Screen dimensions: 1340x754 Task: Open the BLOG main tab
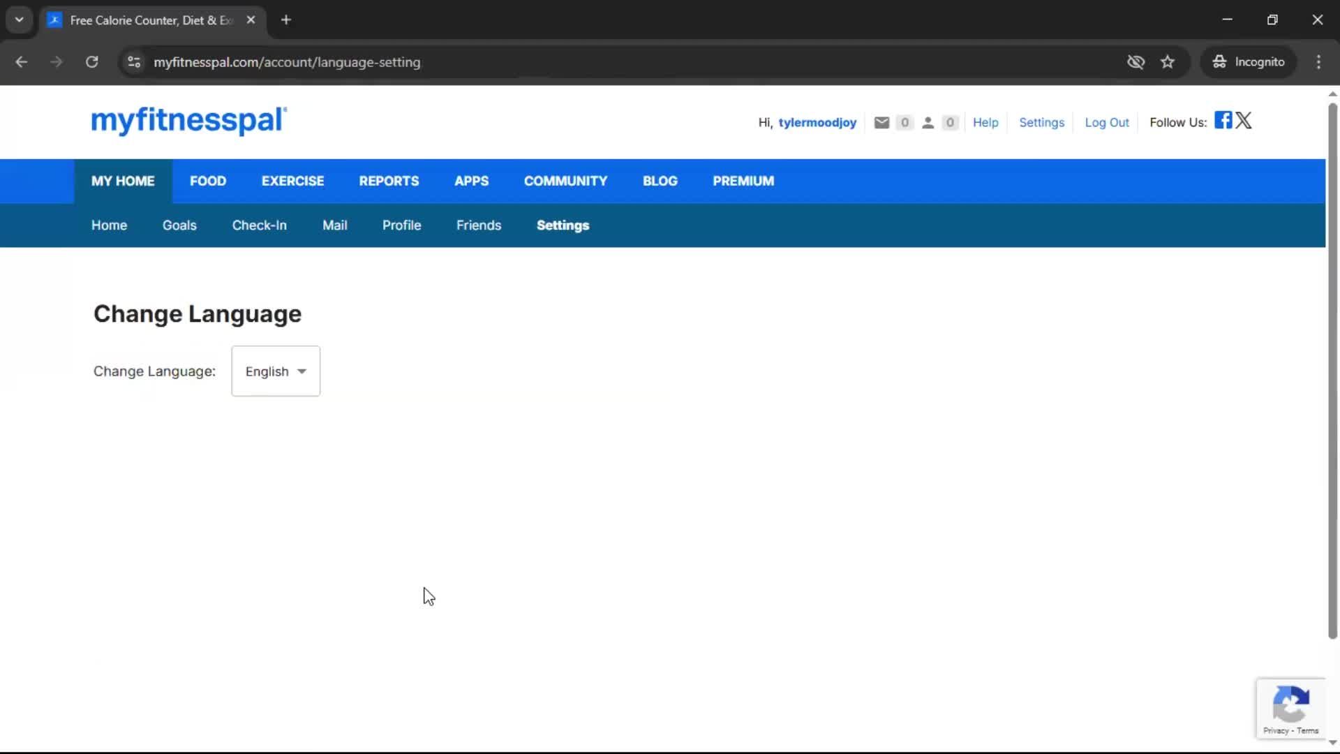click(660, 181)
